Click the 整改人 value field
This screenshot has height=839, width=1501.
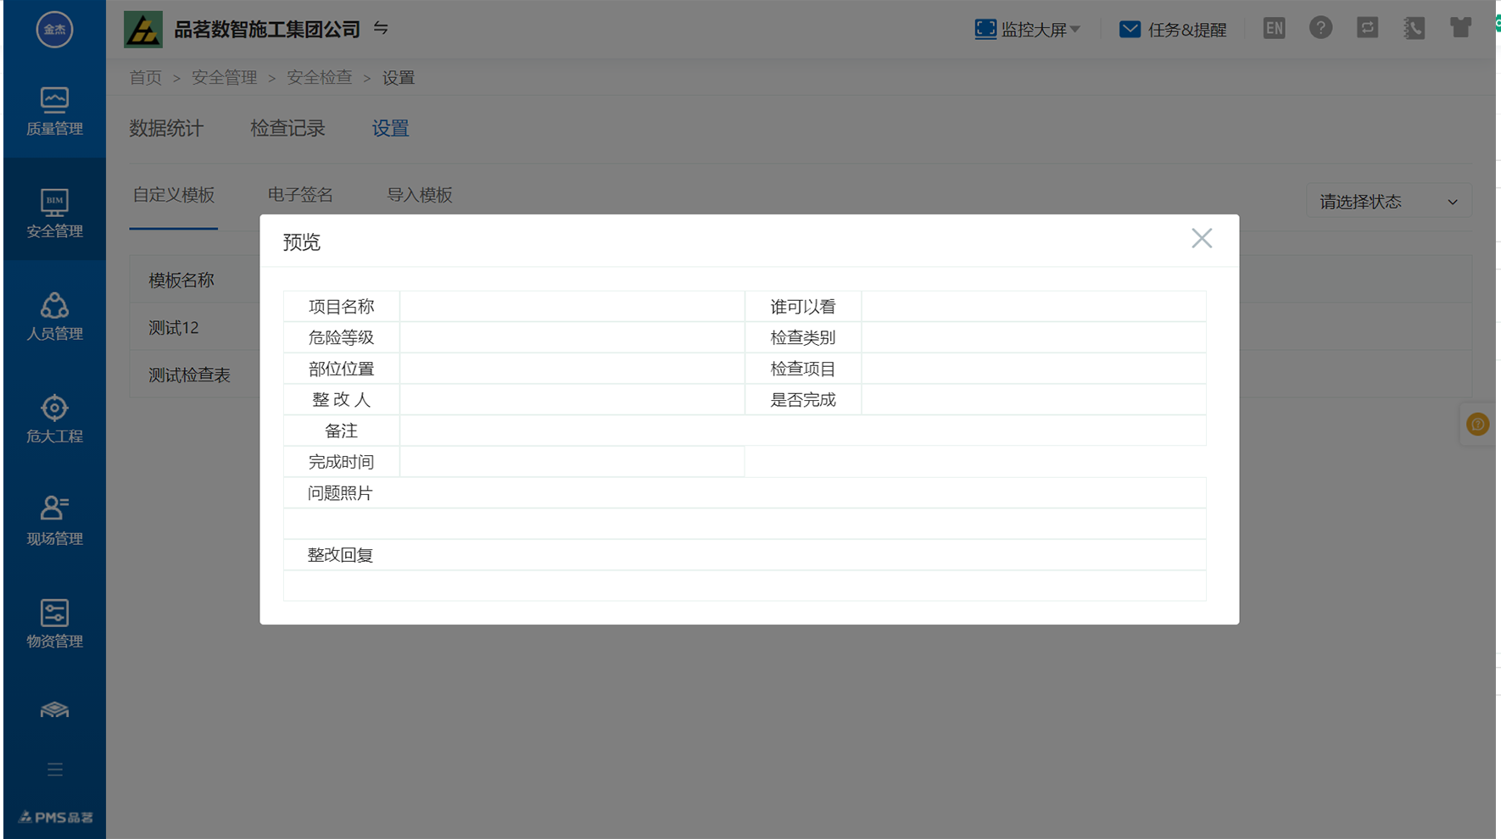572,400
